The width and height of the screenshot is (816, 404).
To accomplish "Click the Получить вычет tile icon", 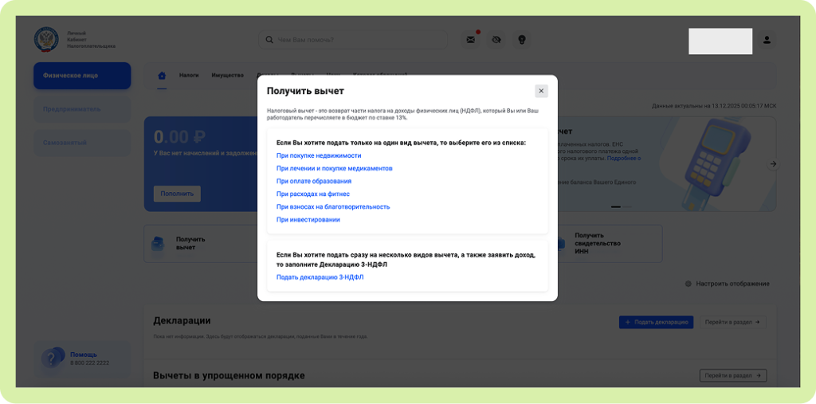I will coord(159,243).
